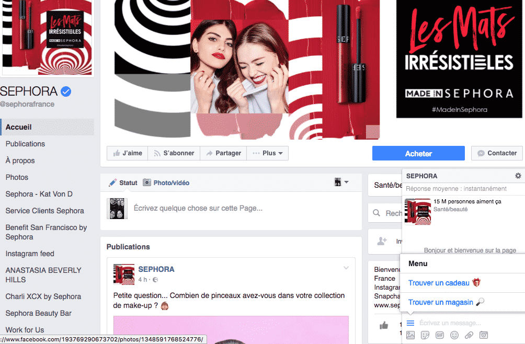The height and width of the screenshot is (344, 525).
Task: Click the Photo/vidéo composer tab
Action: point(166,182)
